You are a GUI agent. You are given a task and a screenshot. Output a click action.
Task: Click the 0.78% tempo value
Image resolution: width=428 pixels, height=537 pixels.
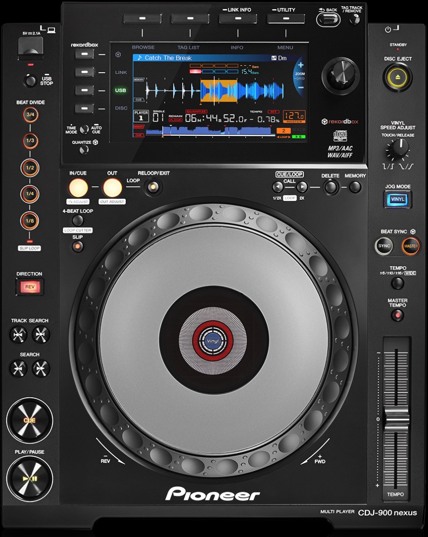tap(269, 119)
